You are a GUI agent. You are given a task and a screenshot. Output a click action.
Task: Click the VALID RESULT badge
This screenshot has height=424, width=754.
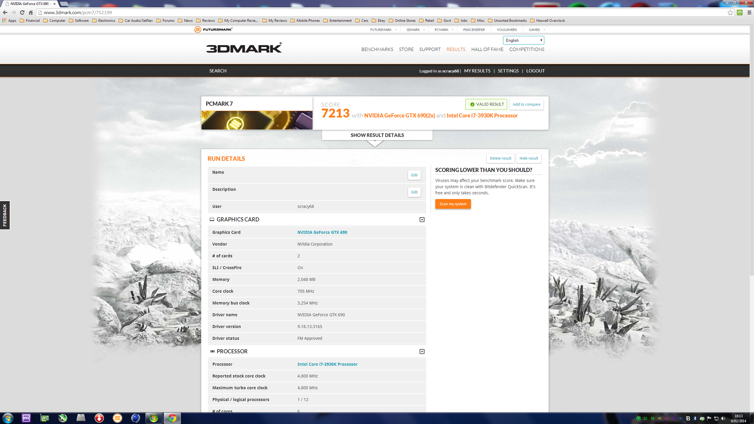(486, 104)
